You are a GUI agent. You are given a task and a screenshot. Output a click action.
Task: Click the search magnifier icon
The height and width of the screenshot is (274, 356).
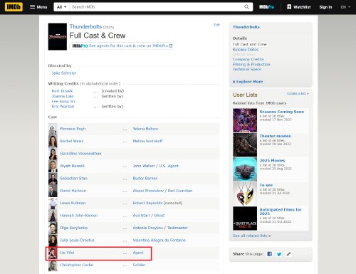coord(247,7)
